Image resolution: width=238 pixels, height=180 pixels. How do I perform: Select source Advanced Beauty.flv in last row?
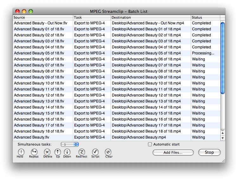pos(32,137)
